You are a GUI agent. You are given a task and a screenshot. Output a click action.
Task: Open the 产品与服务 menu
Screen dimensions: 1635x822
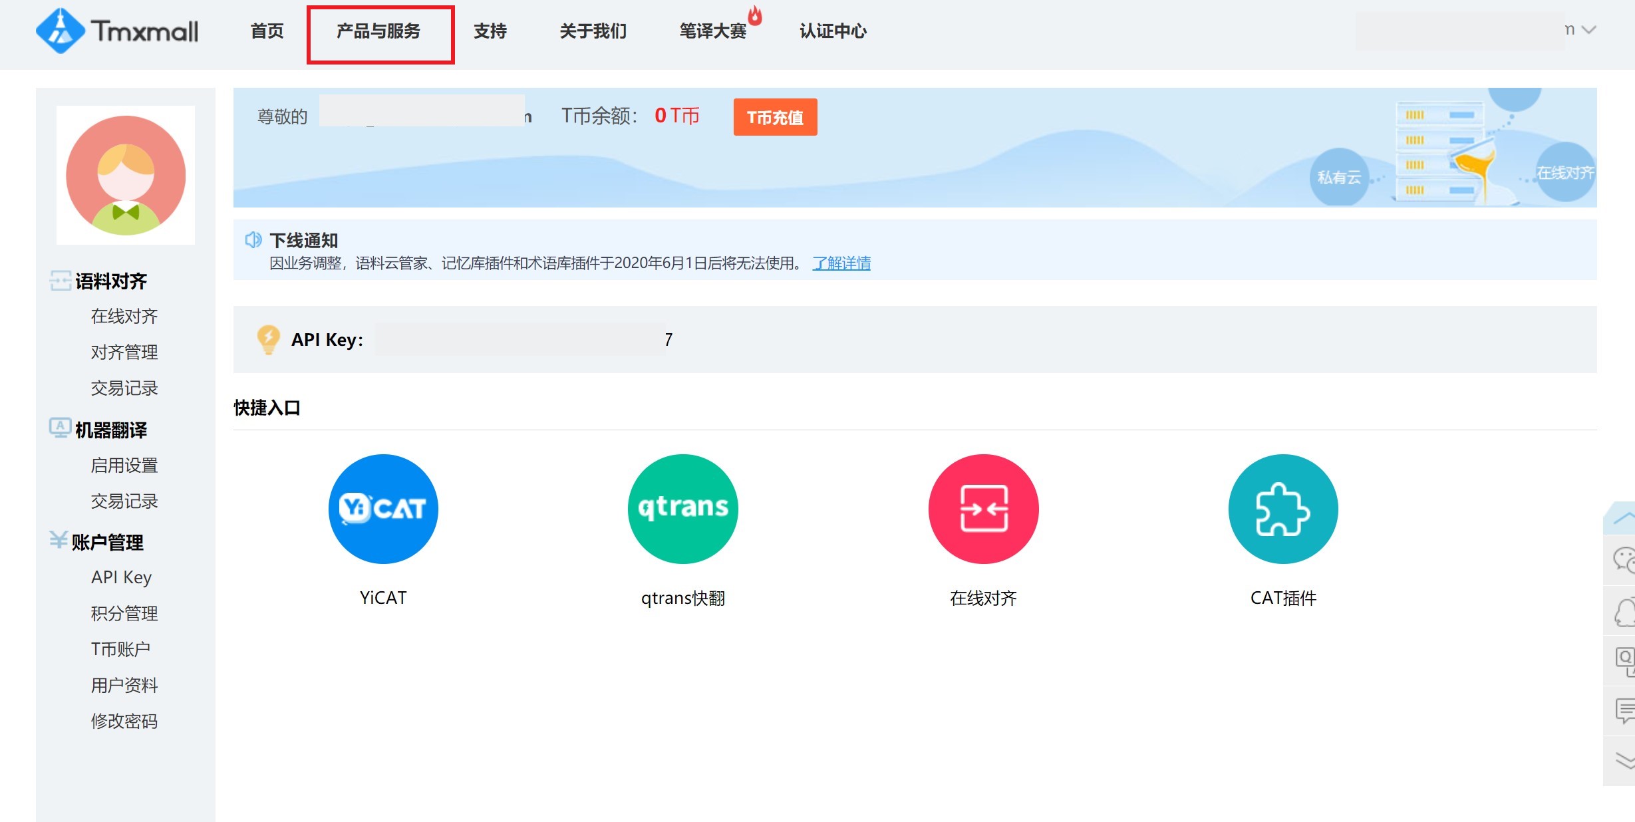(378, 31)
